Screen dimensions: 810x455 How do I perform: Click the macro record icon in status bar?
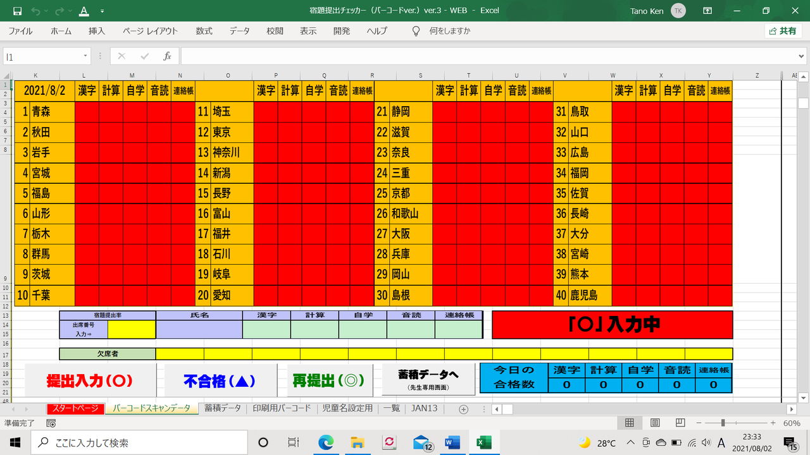[51, 423]
